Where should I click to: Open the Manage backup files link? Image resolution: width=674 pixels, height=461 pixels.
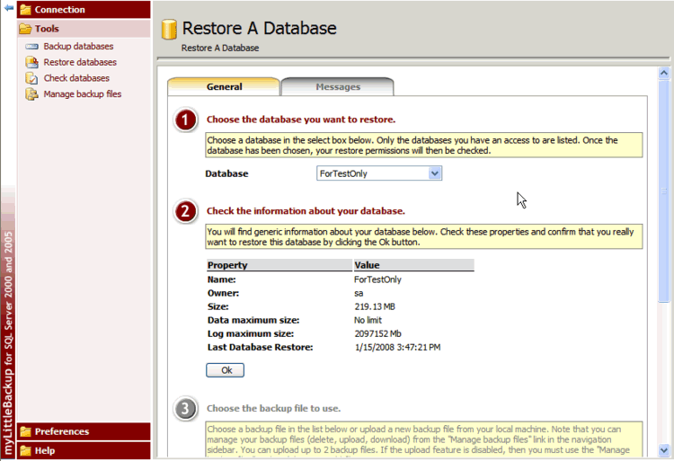coord(83,94)
